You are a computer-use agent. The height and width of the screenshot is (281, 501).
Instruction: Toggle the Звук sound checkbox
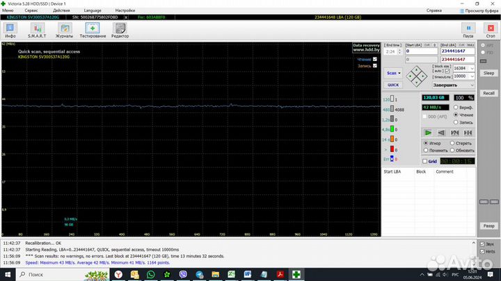[482, 244]
